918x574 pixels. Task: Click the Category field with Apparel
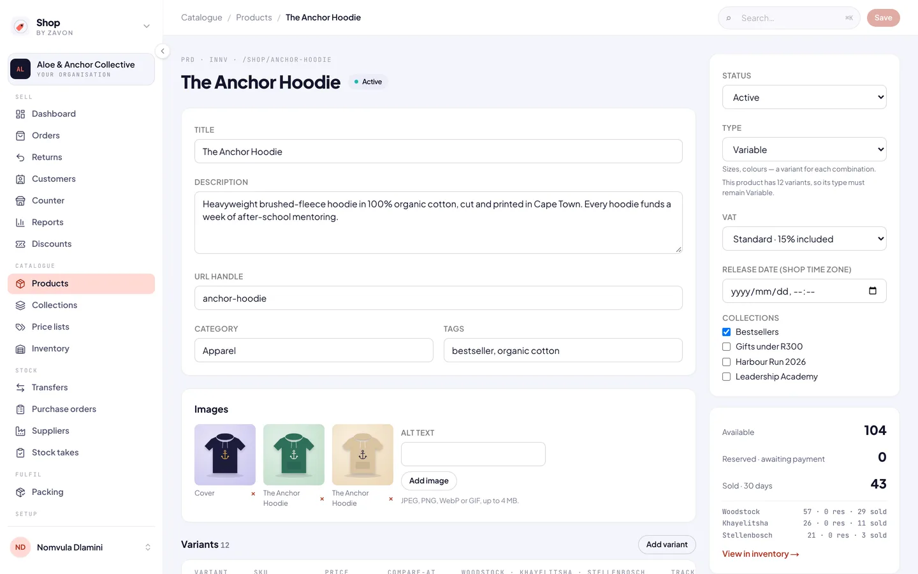point(314,351)
